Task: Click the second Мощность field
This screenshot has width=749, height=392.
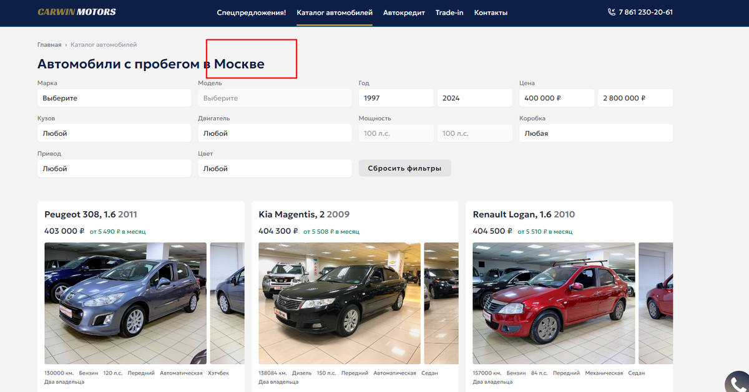Action: (x=475, y=133)
